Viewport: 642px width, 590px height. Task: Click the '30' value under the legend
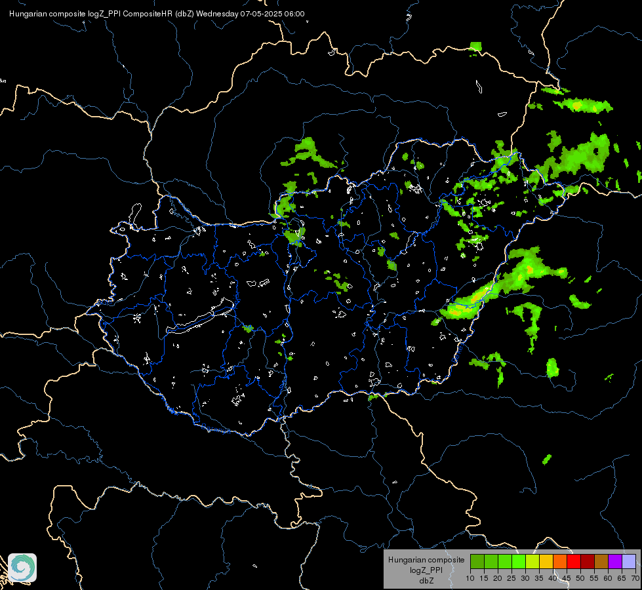[x=525, y=578]
